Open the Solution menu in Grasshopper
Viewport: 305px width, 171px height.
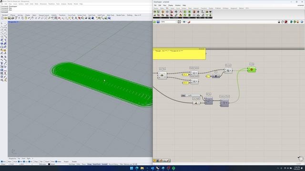click(178, 5)
